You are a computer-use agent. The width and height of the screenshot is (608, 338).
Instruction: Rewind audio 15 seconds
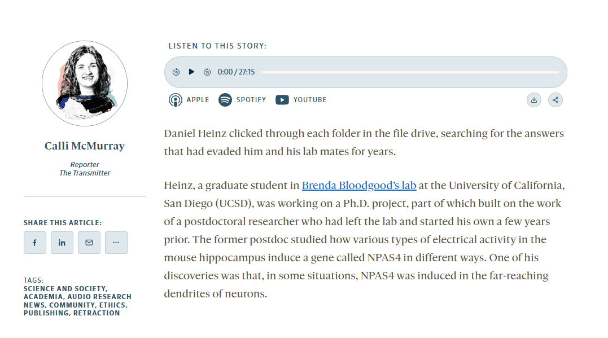coord(176,72)
